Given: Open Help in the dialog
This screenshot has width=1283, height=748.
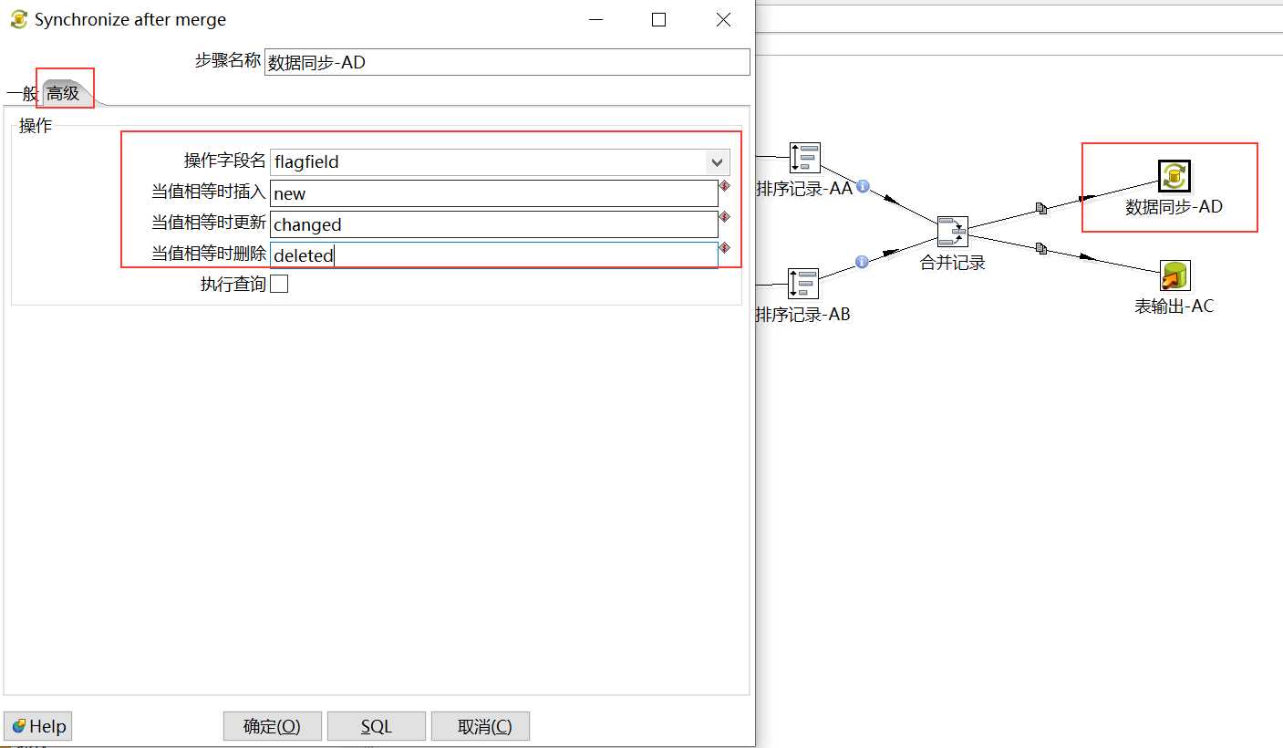Looking at the screenshot, I should coord(38,726).
